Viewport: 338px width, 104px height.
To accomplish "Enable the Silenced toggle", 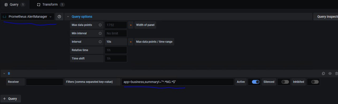I will (285, 82).
